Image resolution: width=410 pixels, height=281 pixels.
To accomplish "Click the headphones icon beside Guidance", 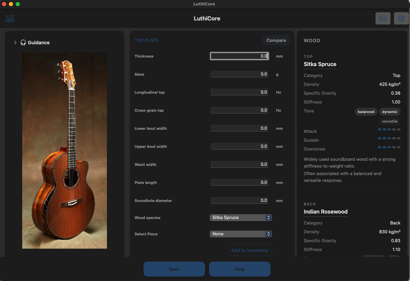I will (23, 43).
